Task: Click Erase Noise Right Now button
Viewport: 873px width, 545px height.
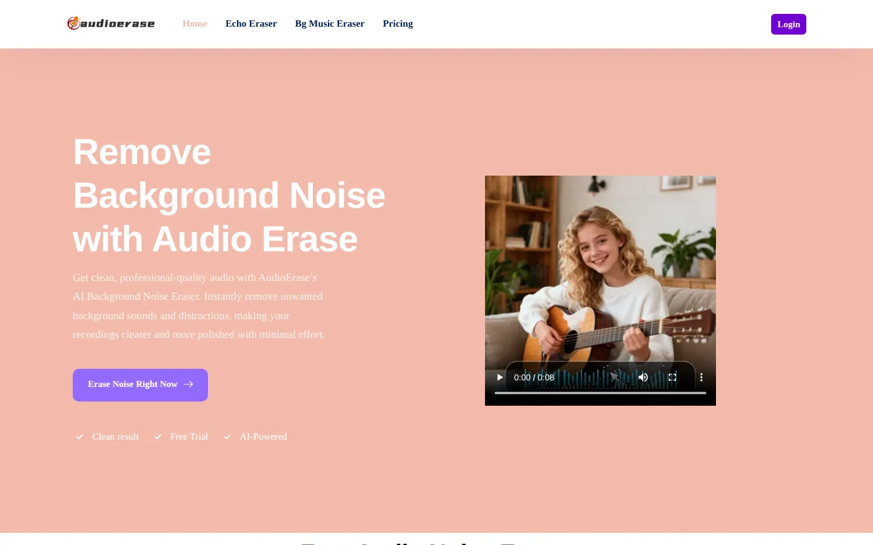Action: (140, 385)
